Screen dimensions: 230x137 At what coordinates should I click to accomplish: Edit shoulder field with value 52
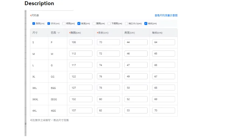pos(136,99)
